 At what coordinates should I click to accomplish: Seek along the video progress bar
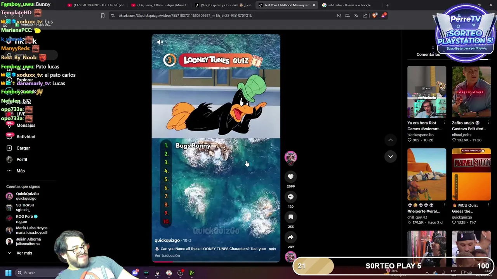[x=216, y=262]
